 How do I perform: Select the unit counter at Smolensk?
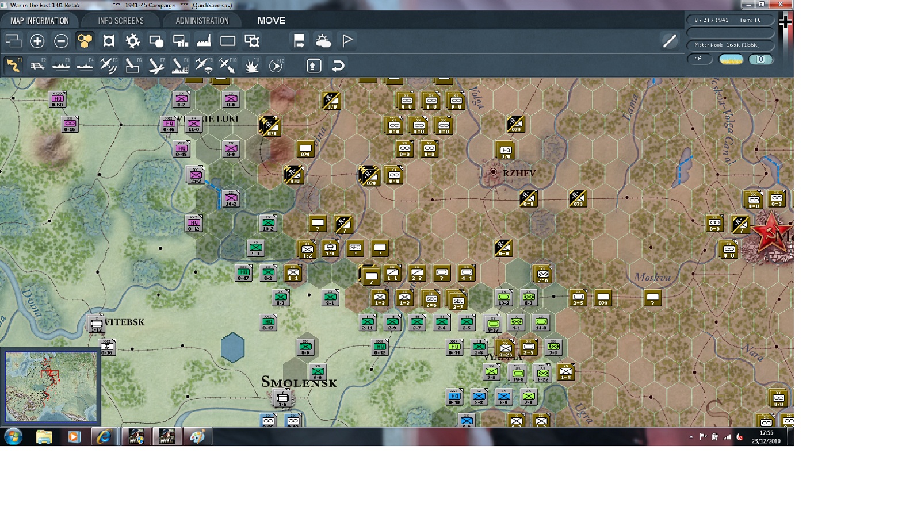pyautogui.click(x=282, y=398)
